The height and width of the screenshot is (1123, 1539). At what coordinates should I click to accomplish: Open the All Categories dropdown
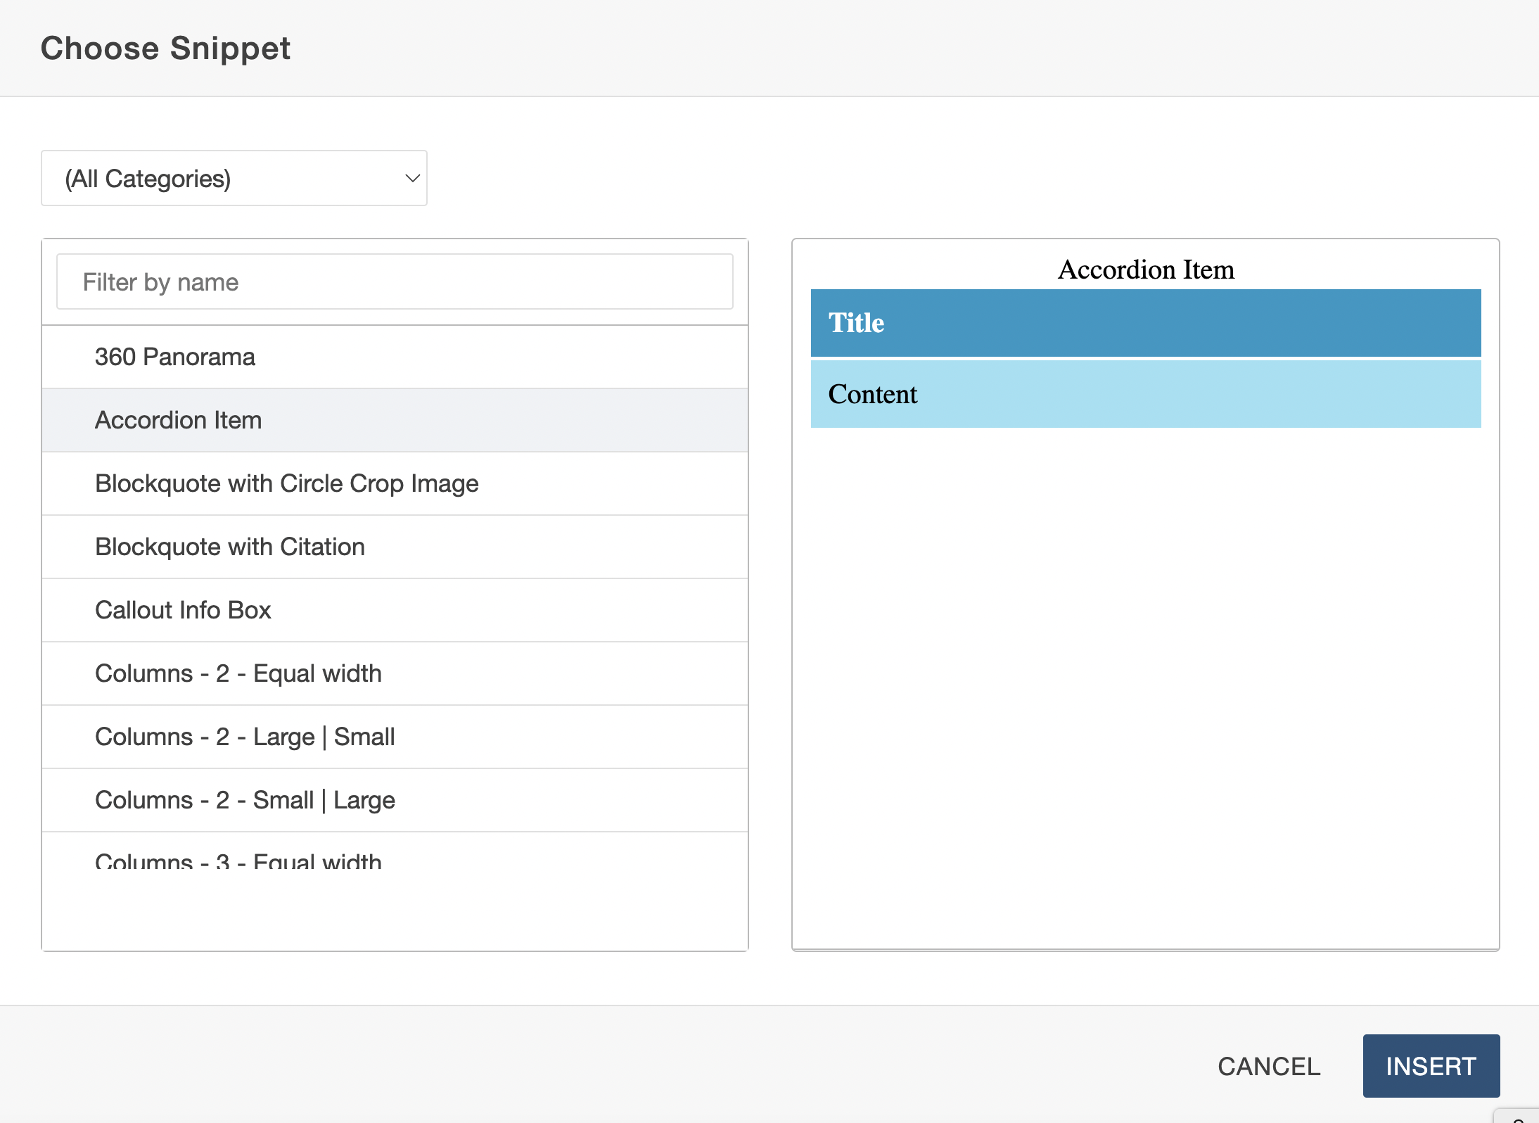(234, 179)
